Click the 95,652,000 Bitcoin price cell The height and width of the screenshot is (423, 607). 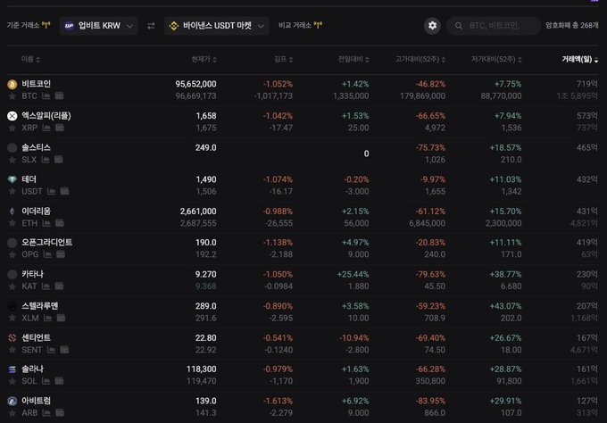pyautogui.click(x=195, y=84)
